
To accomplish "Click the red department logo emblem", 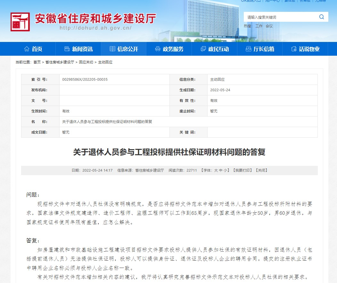I will click(x=20, y=22).
